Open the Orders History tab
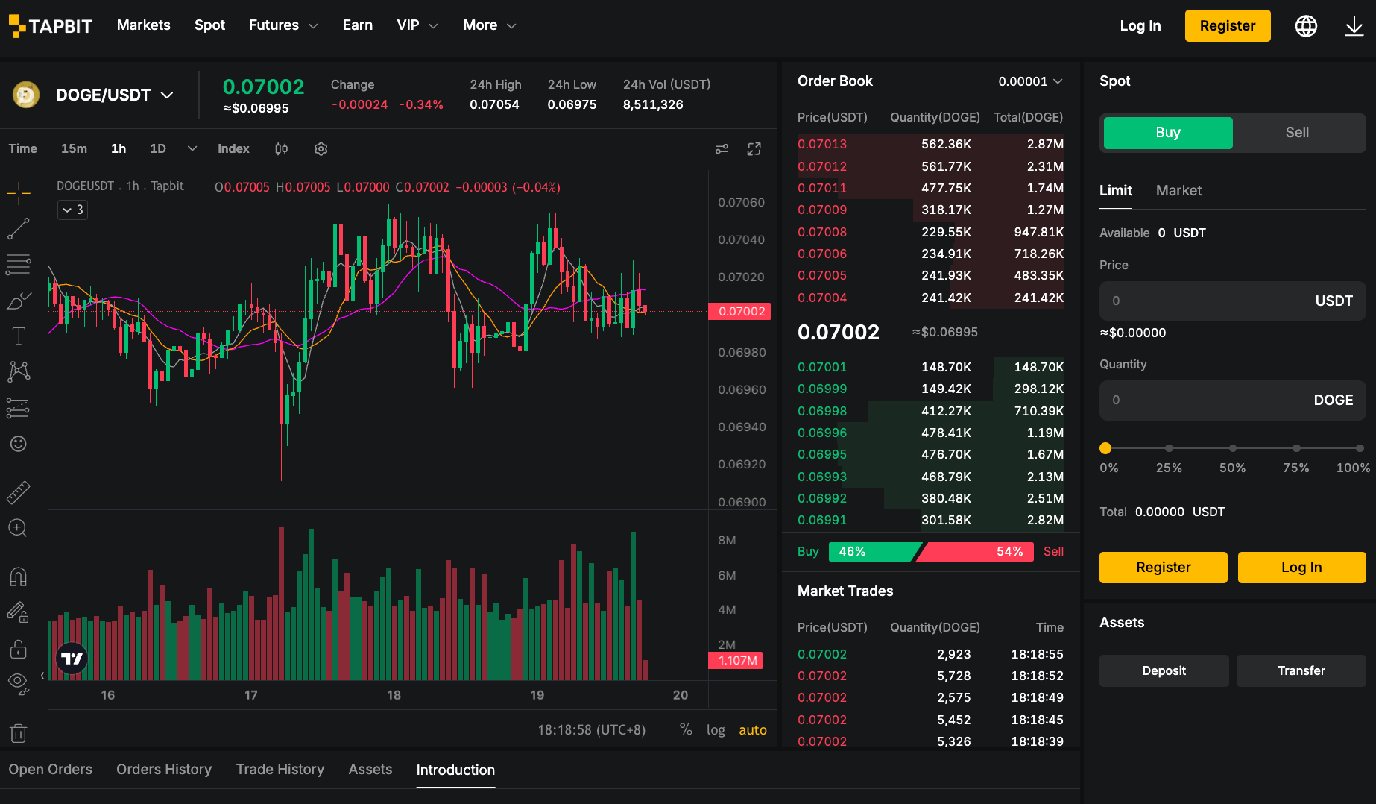The width and height of the screenshot is (1376, 804). coord(164,770)
